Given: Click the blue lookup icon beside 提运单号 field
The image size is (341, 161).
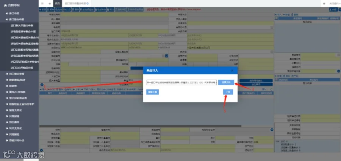Looking at the screenshot, I should (167, 56).
